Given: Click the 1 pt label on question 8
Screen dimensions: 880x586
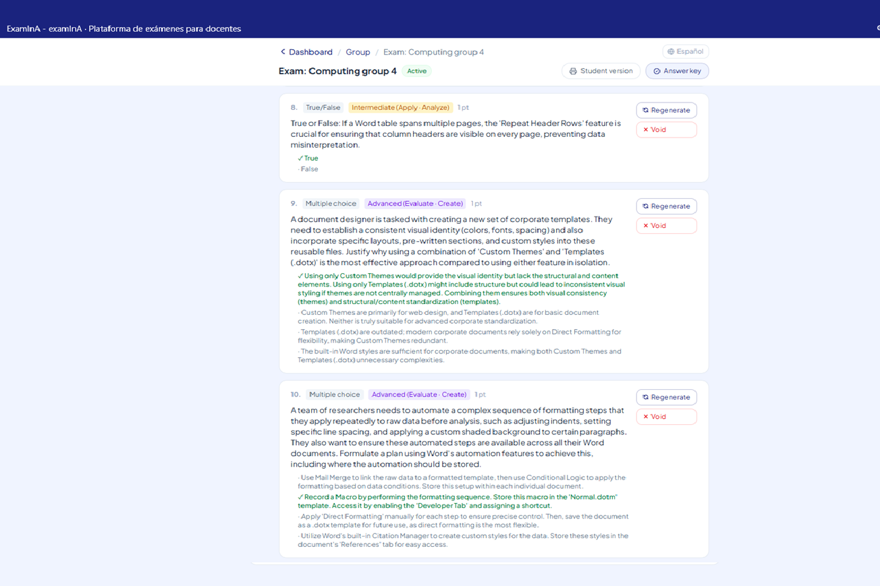Looking at the screenshot, I should 463,107.
